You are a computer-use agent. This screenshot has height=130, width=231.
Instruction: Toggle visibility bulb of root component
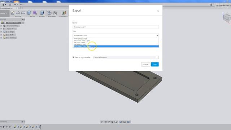coord(2,23)
